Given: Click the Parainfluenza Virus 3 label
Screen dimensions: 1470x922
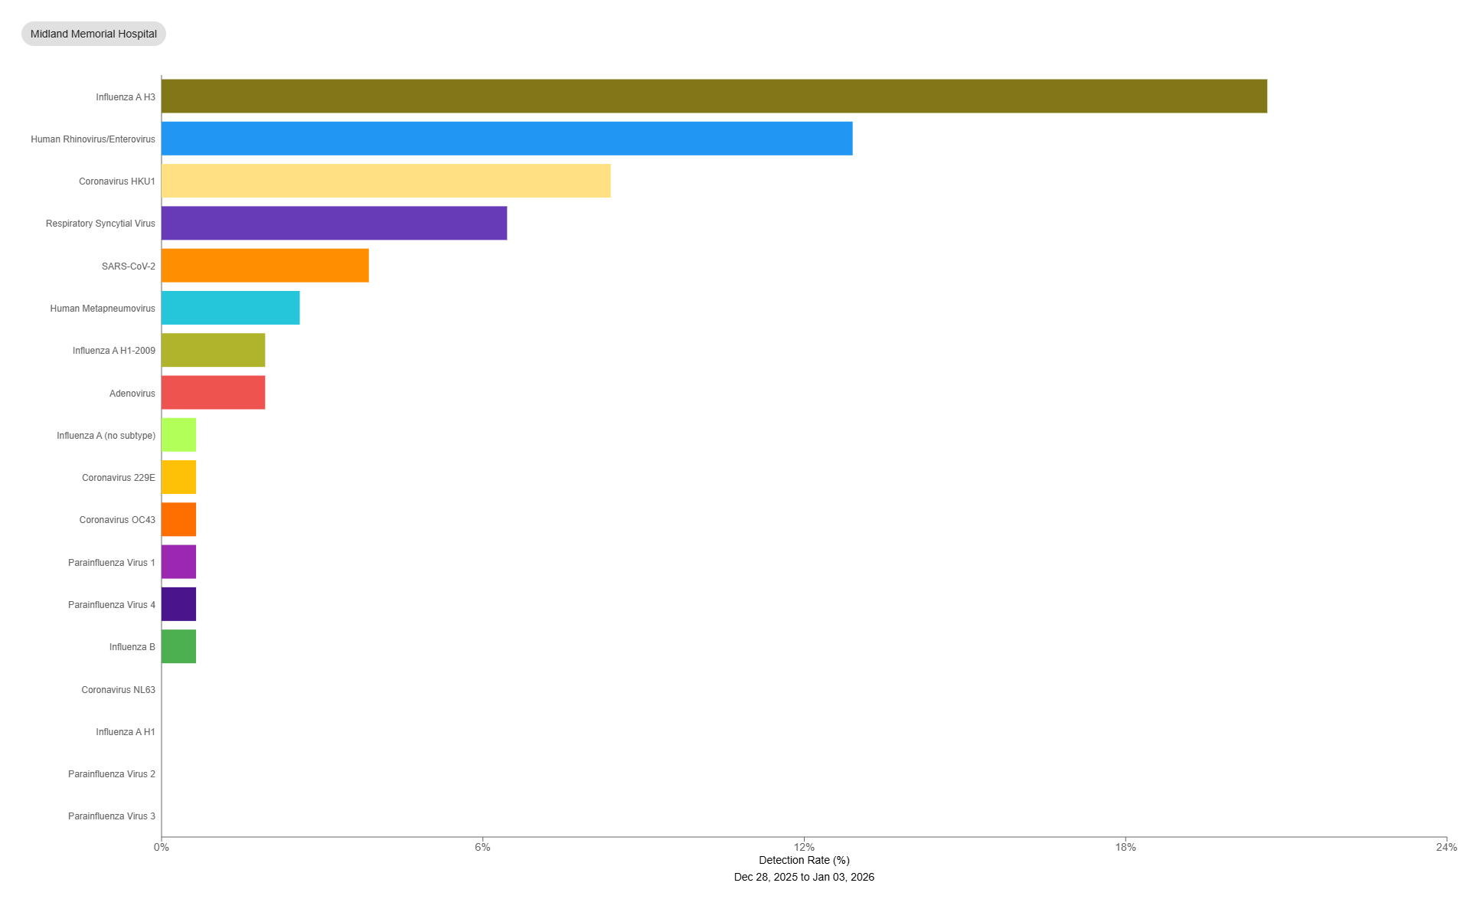Looking at the screenshot, I should (x=111, y=816).
